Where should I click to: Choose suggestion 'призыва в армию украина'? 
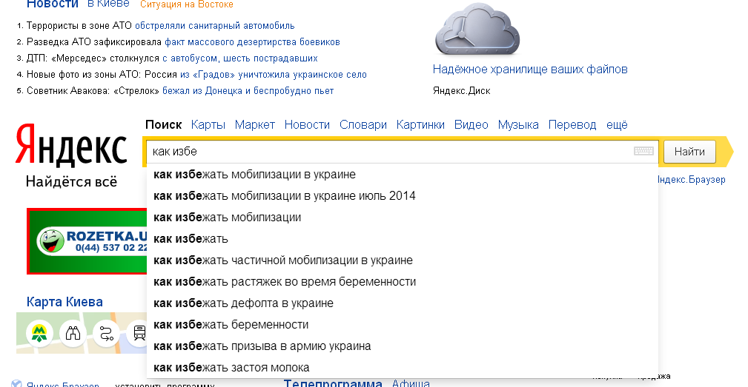[402, 346]
